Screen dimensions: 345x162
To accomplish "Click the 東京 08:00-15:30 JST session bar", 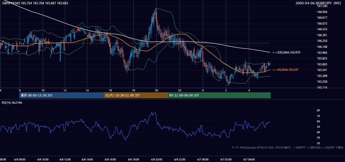I will [62, 95].
